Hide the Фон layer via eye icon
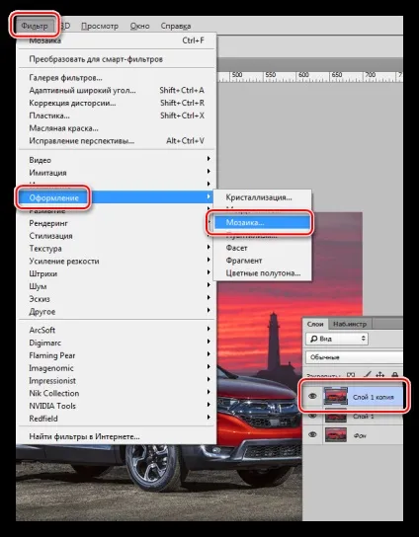This screenshot has height=537, width=419. point(312,434)
